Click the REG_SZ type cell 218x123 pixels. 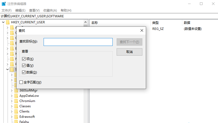(158, 29)
